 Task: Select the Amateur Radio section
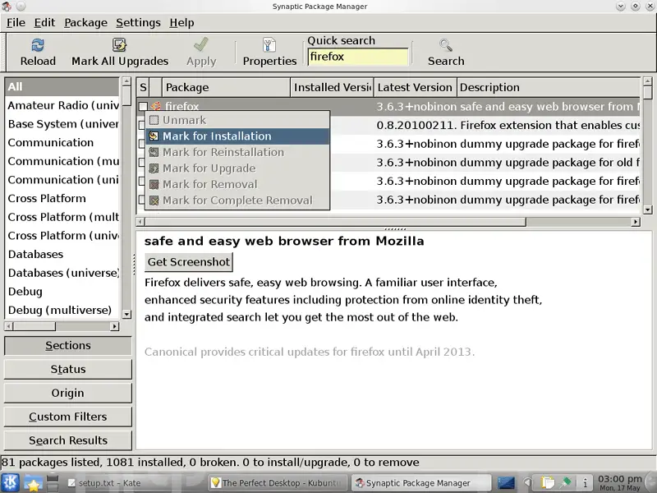[x=62, y=105]
